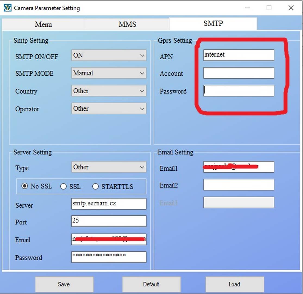303x294 pixels.
Task: Open the SMTP ON/OFF dropdown
Action: [109, 55]
